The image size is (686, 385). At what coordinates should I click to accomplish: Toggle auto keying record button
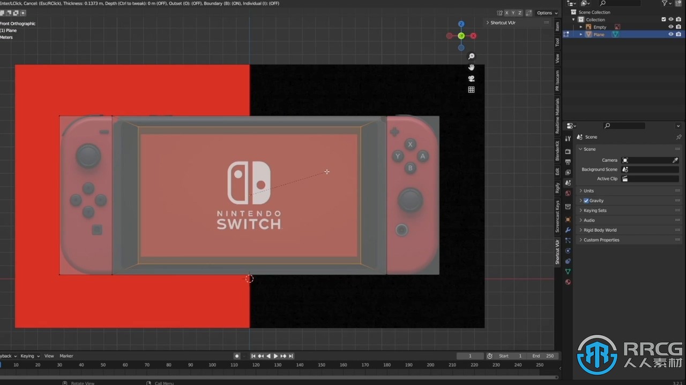[237, 356]
